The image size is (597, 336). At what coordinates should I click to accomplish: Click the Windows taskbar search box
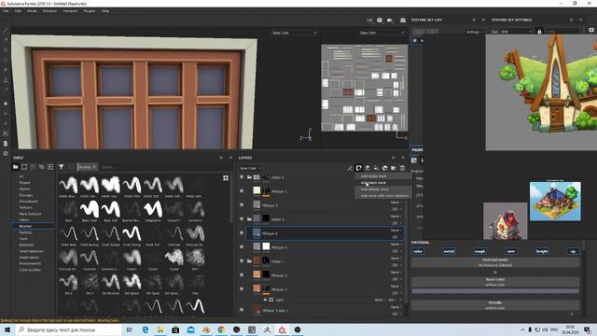pos(68,329)
